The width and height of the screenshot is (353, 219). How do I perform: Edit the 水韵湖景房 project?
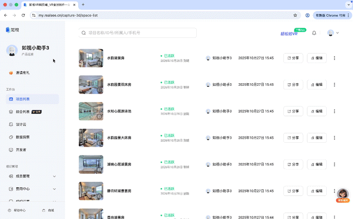317,58
